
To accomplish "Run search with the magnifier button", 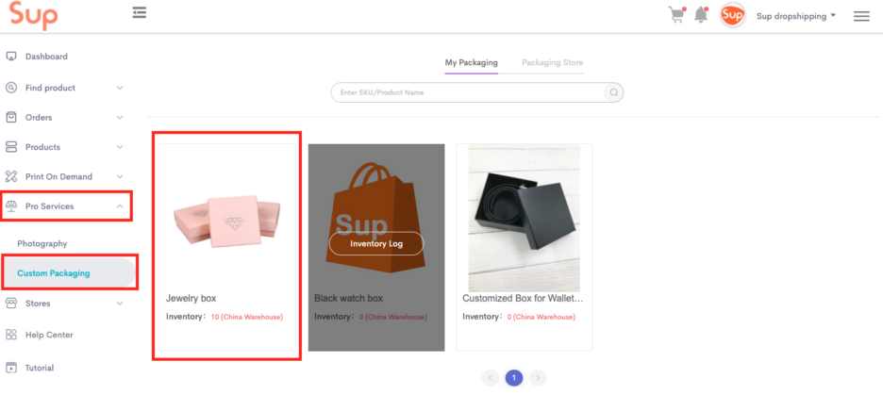I will tap(614, 92).
